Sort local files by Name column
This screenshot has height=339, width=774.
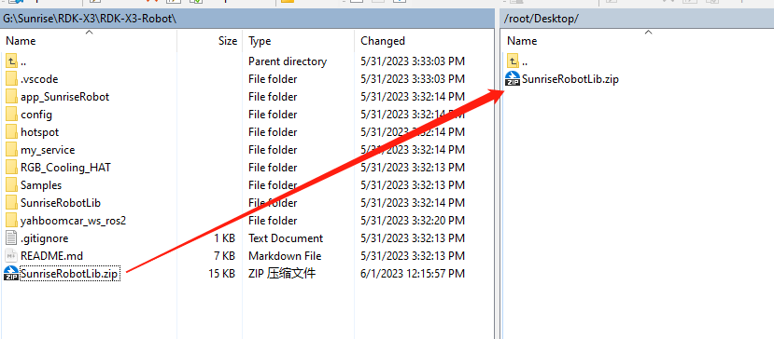click(89, 41)
